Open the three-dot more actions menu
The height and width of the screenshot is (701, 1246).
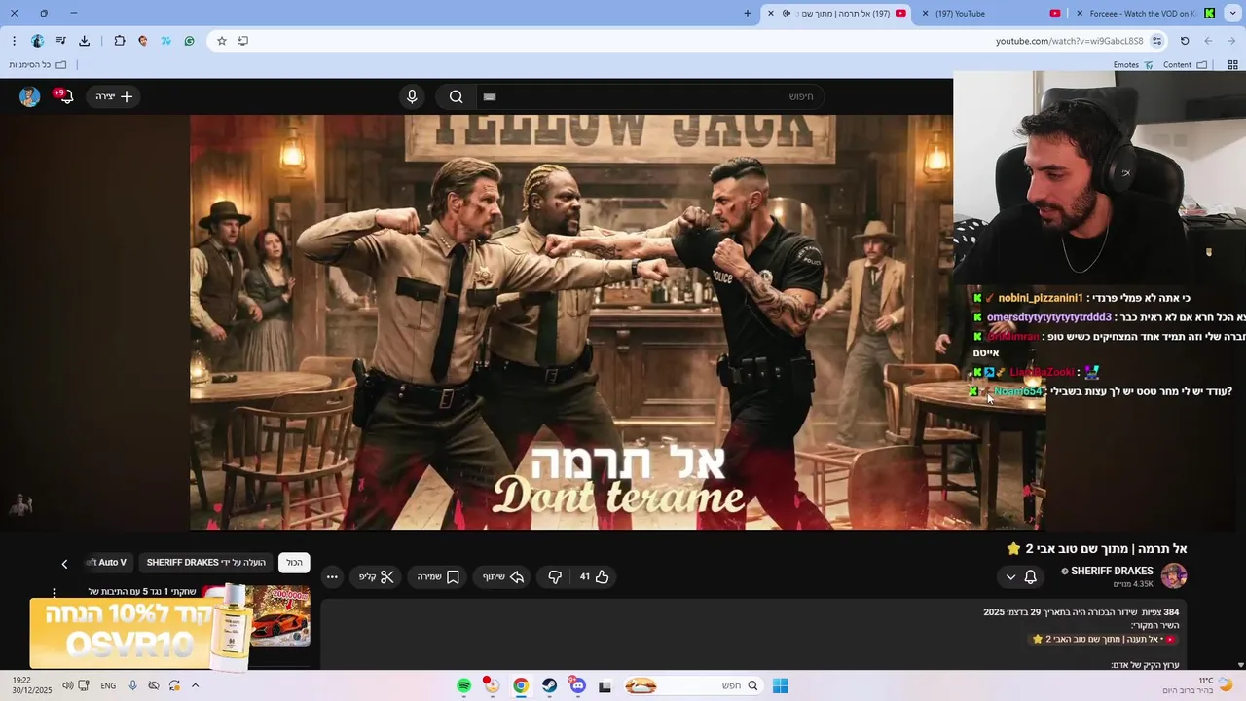click(x=332, y=576)
